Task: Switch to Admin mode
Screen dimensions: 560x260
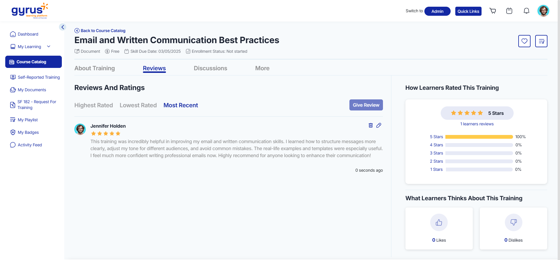Action: [437, 11]
